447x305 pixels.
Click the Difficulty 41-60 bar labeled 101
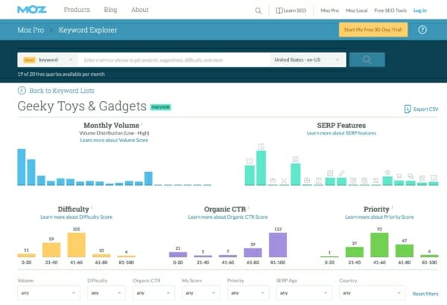coord(77,245)
